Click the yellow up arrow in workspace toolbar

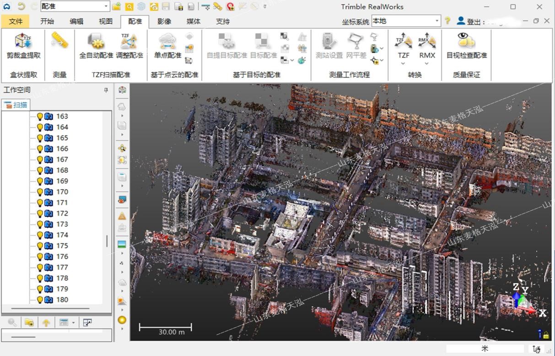click(46, 323)
